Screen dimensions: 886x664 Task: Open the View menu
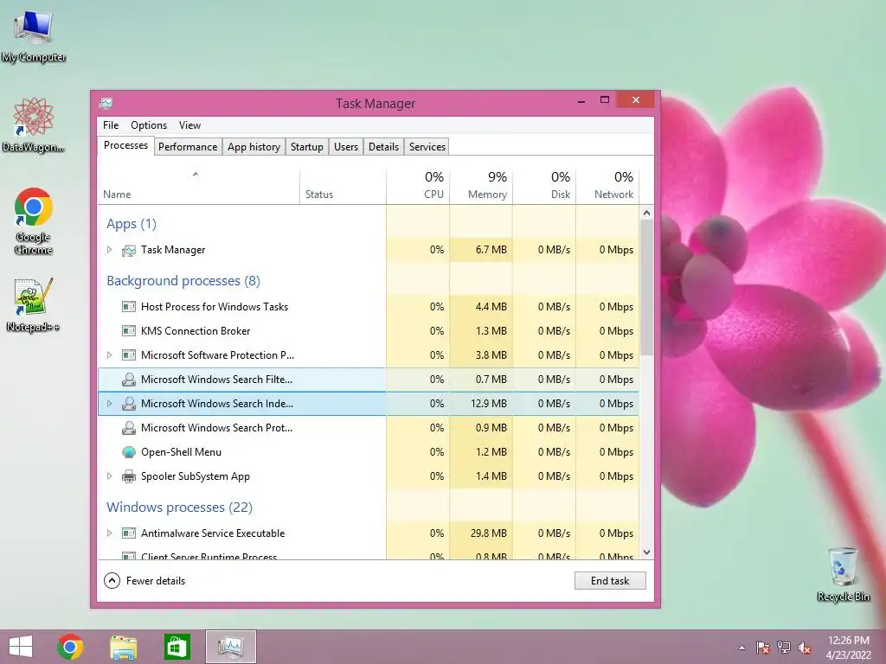pos(189,125)
